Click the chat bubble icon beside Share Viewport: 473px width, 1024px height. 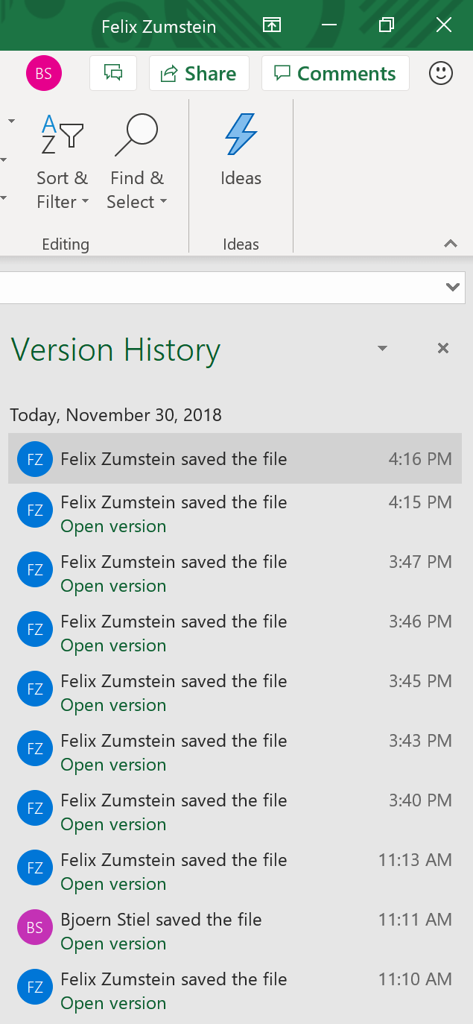(113, 73)
